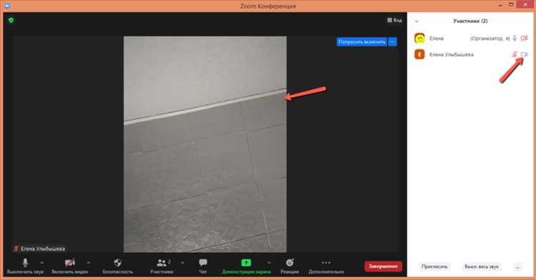This screenshot has height=280, width=536.
Task: Expand audio options arrow beside microphone
Action: point(42,263)
